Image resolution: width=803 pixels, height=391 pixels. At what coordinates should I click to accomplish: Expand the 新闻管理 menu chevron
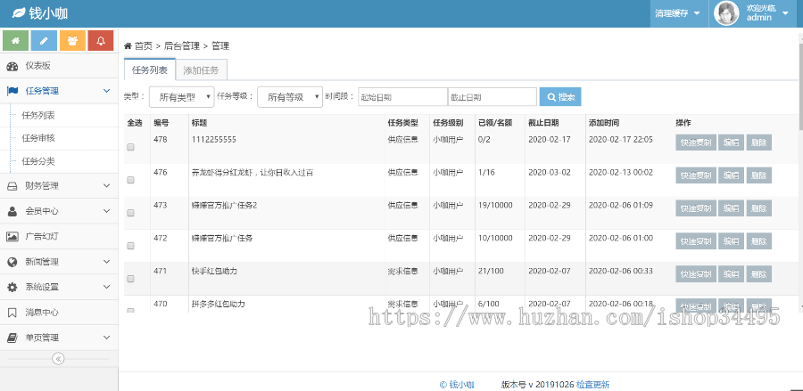106,262
